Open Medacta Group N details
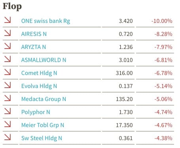This screenshot has width=180, height=148. pos(44,99)
